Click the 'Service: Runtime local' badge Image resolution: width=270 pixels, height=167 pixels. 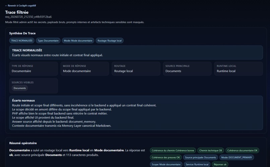tap(197, 164)
